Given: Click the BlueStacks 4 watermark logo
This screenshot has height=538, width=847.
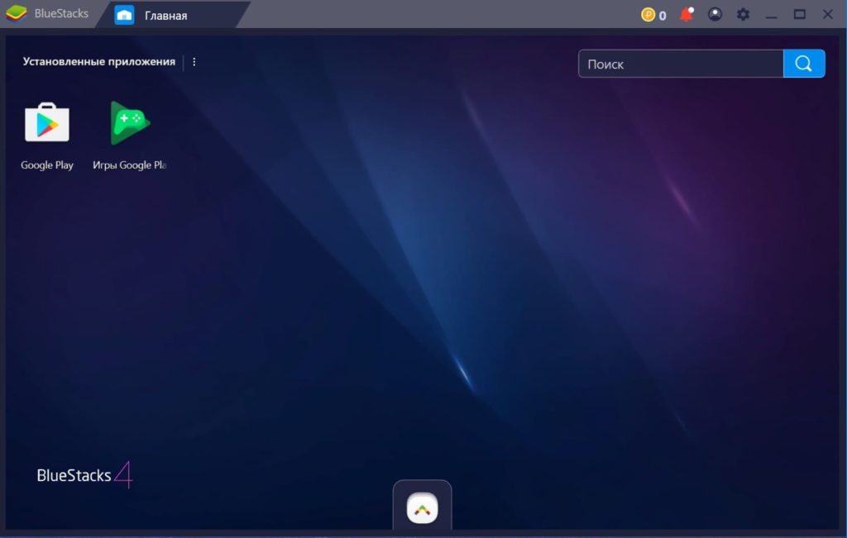Looking at the screenshot, I should point(83,475).
